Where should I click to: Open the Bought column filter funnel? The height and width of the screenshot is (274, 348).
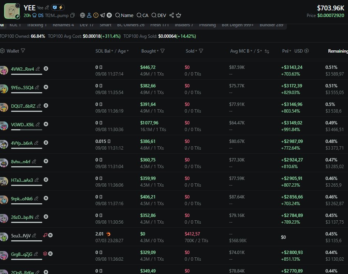163,51
